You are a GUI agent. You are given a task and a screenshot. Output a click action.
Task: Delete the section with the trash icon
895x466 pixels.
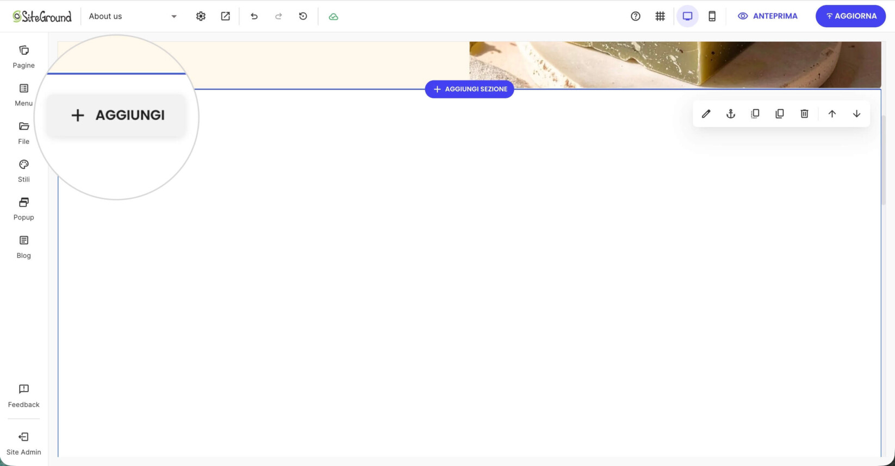click(x=804, y=114)
